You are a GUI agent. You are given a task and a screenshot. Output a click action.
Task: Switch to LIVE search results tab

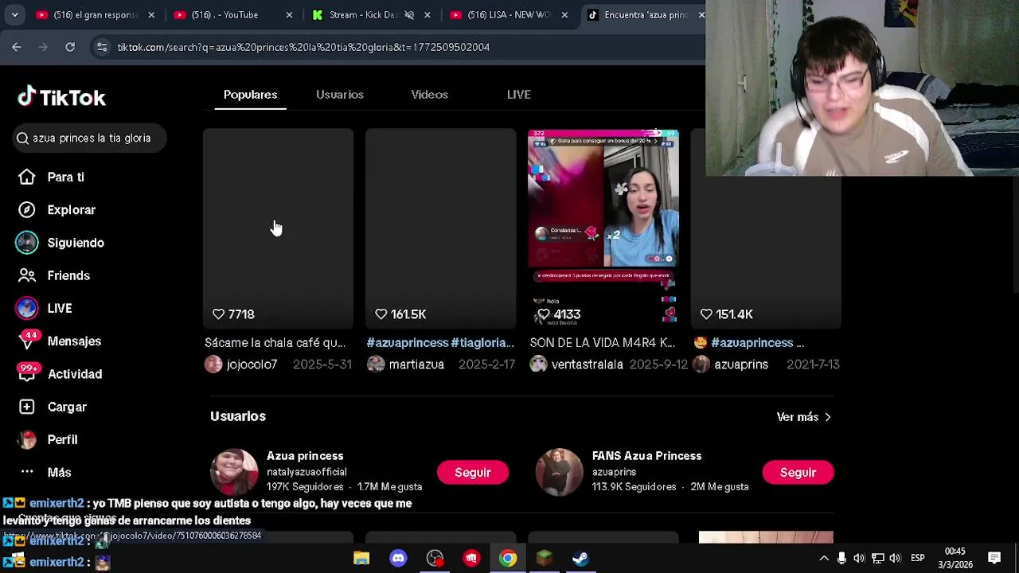coord(518,95)
